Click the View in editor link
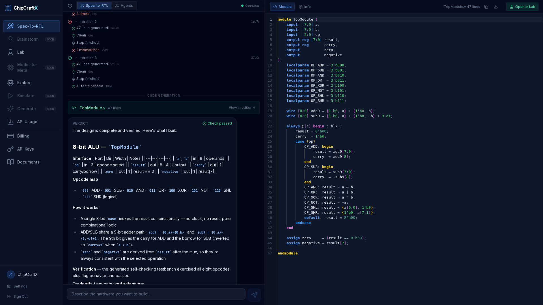The image size is (543, 305). (242, 108)
